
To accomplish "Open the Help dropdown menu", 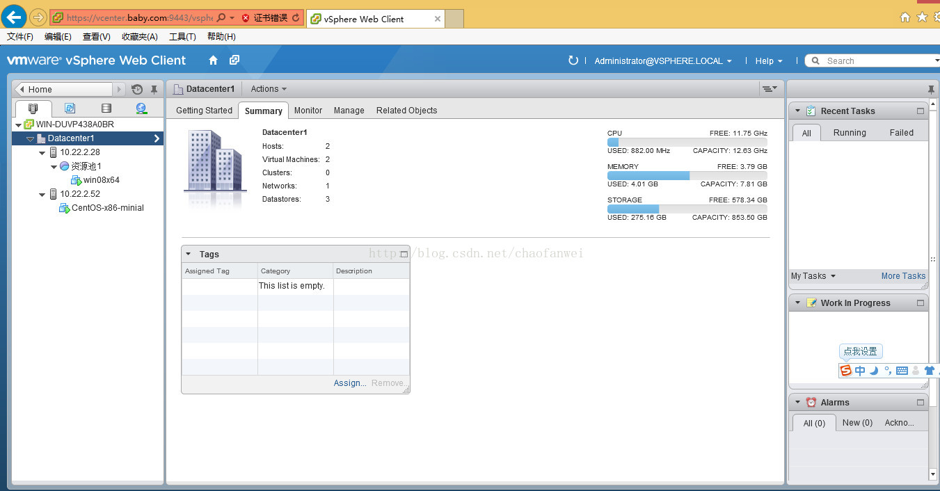I will pos(769,61).
